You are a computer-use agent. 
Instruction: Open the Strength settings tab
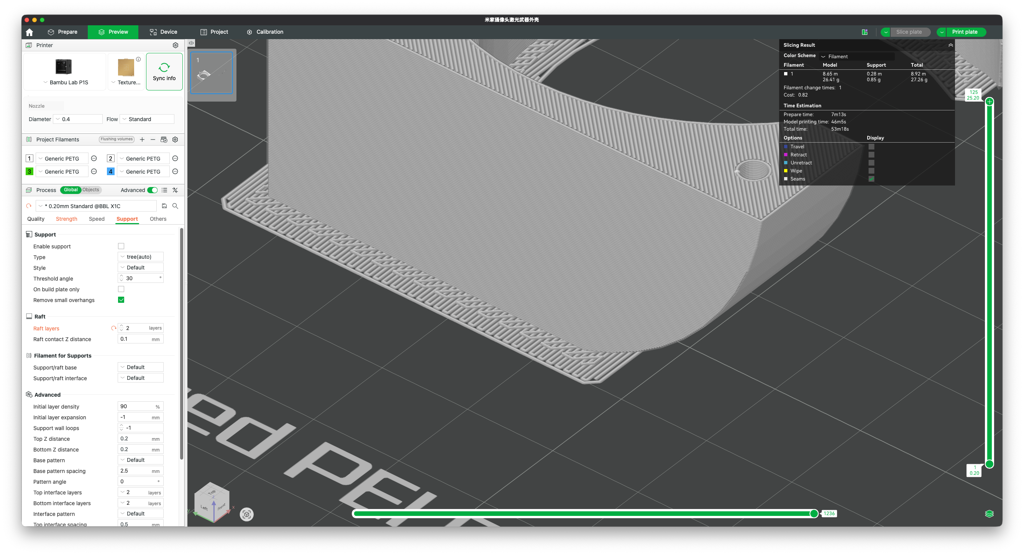tap(66, 219)
